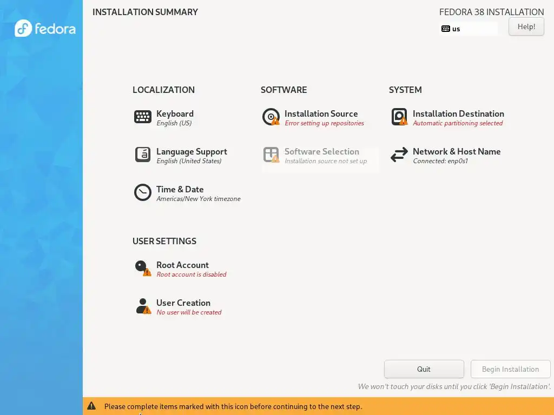Click the LOCALIZATION section heading
This screenshot has height=415, width=554.
163,90
